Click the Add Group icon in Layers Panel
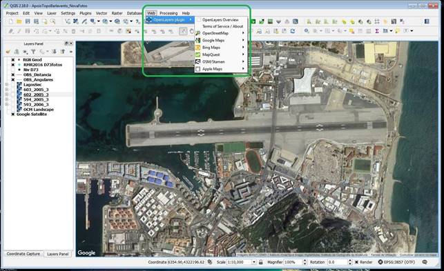444x271 pixels. (17, 52)
